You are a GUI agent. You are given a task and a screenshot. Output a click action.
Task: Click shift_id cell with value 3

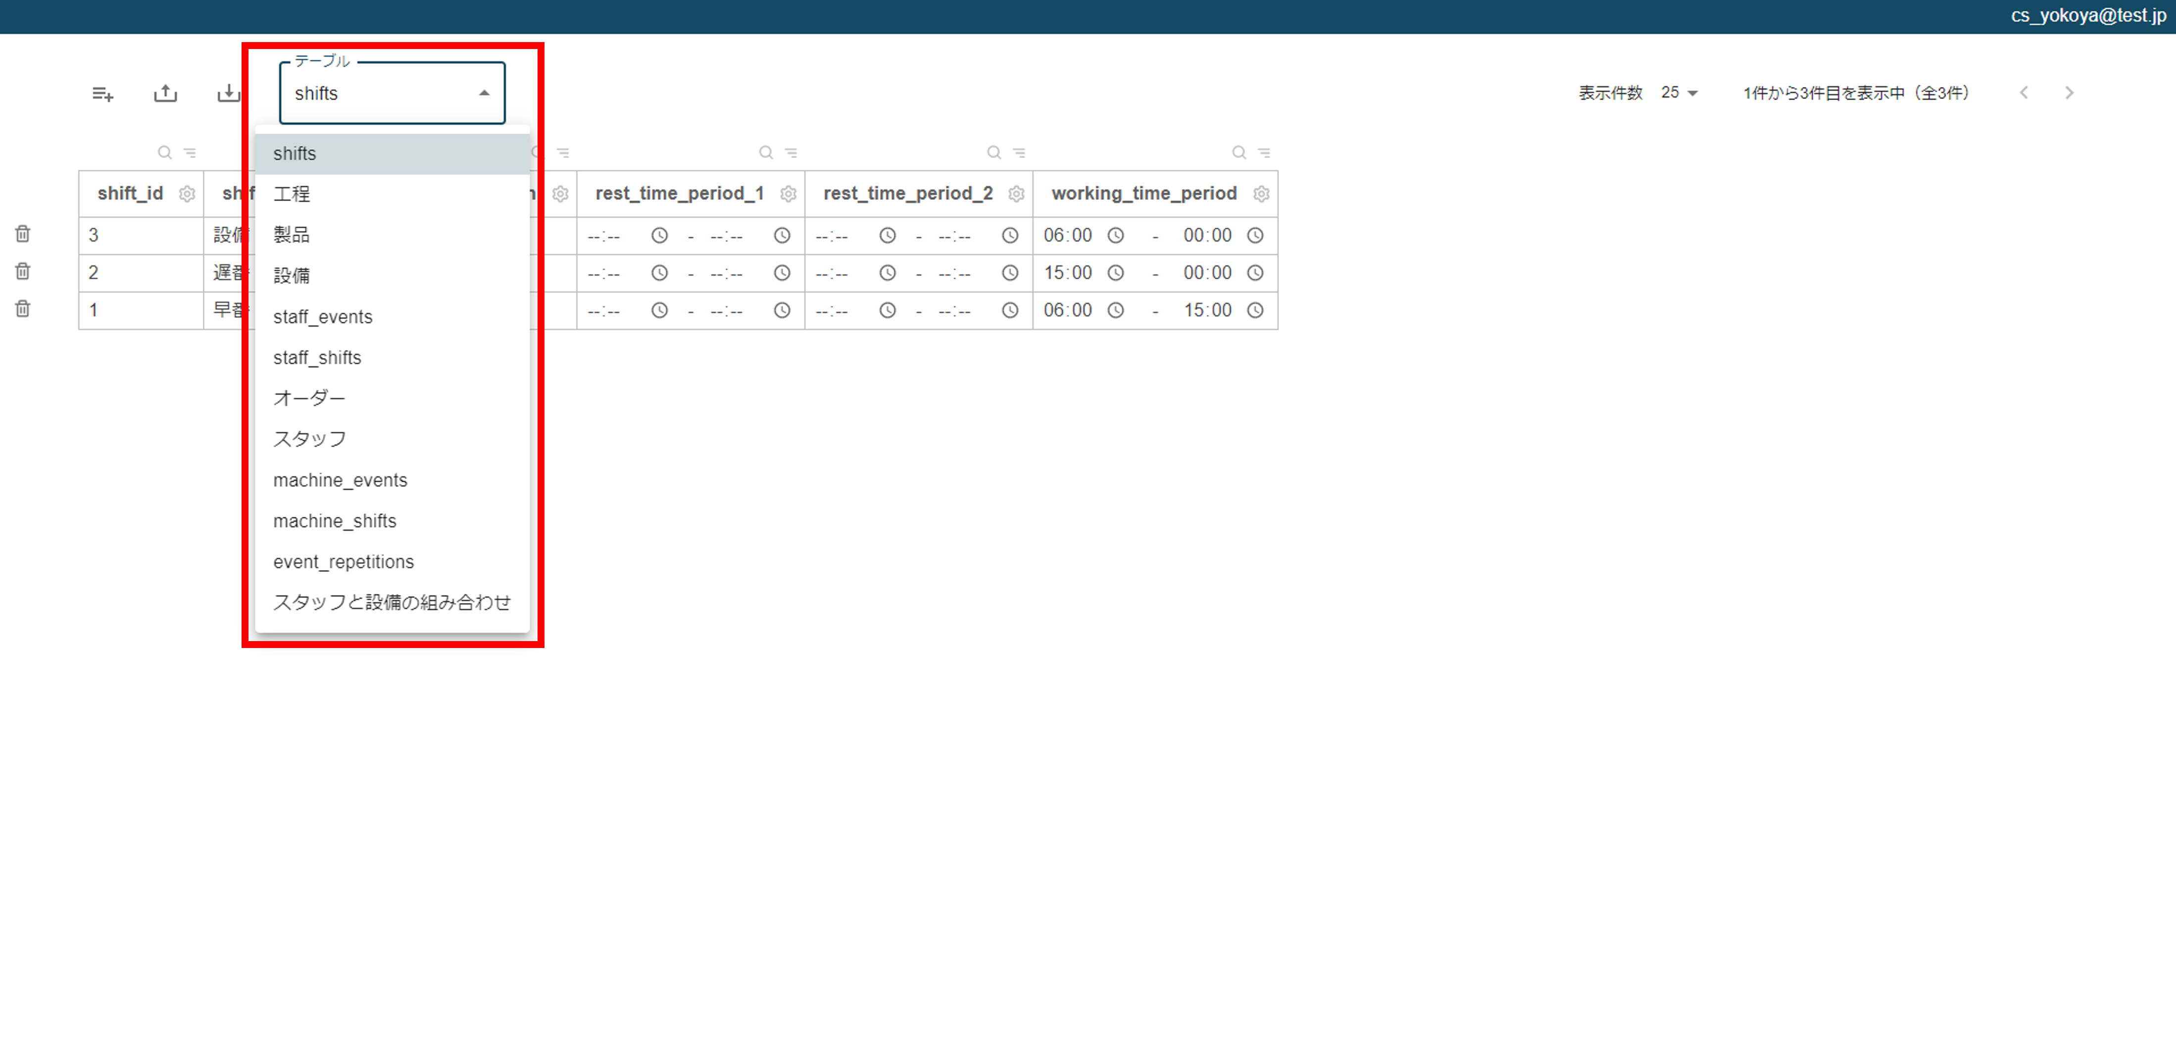point(141,236)
